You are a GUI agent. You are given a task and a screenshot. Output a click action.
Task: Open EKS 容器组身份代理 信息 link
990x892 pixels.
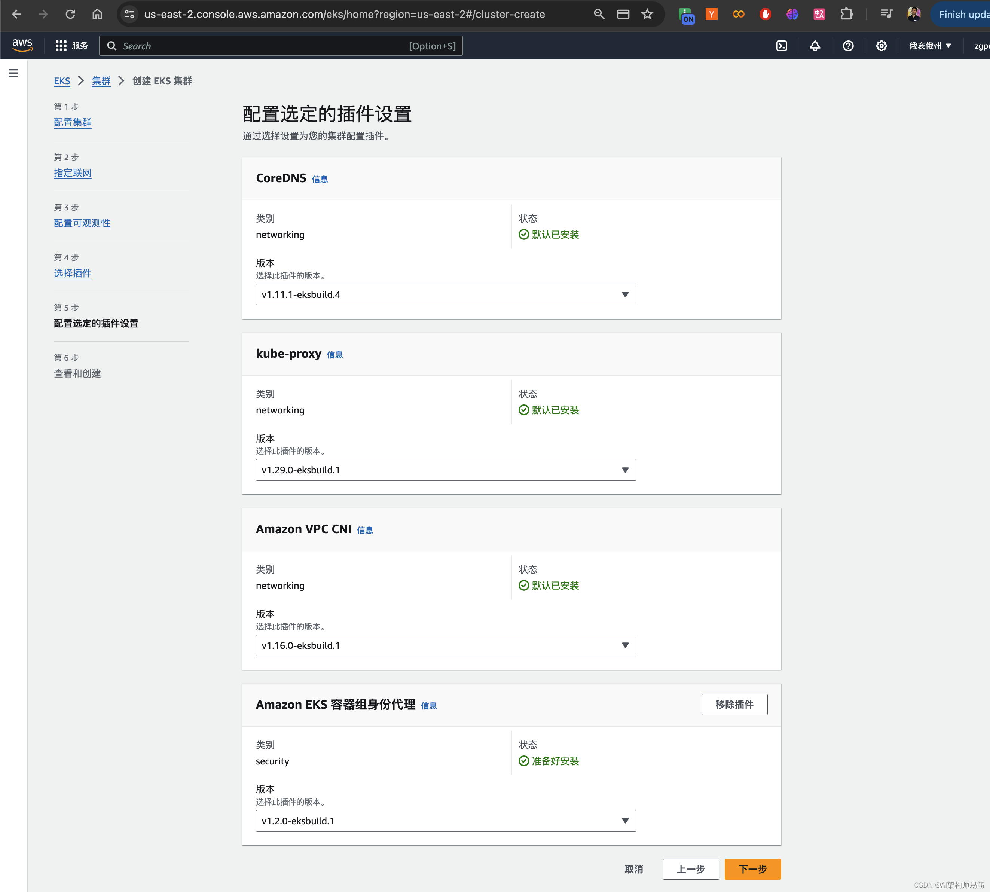tap(428, 706)
